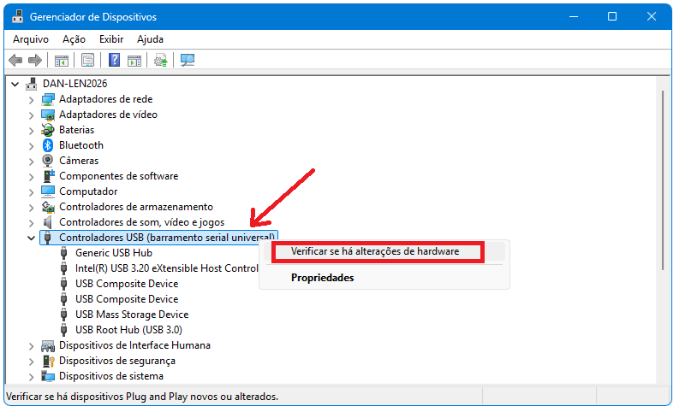Open the Ajuda menu

click(x=150, y=39)
